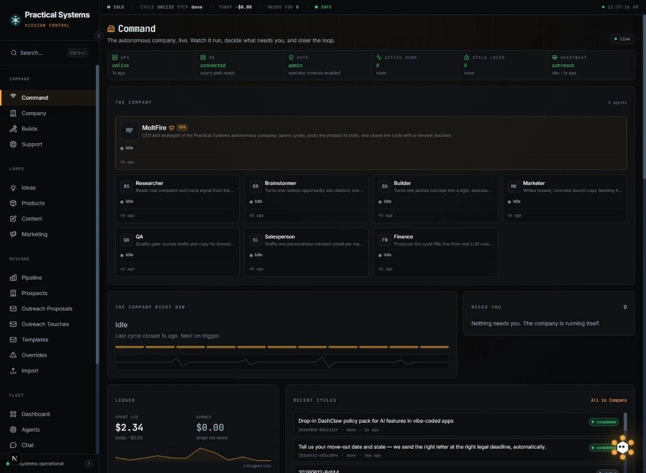646x473 pixels.
Task: Collapse the sidebar with the chevron button
Action: pyautogui.click(x=99, y=35)
